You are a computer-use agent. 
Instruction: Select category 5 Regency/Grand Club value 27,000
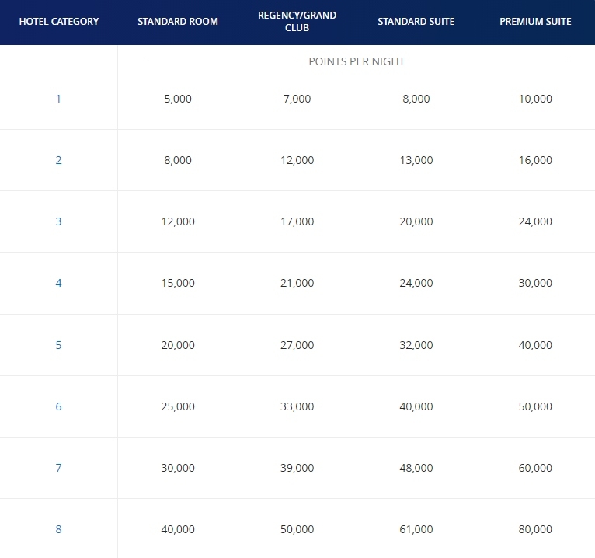(x=297, y=345)
